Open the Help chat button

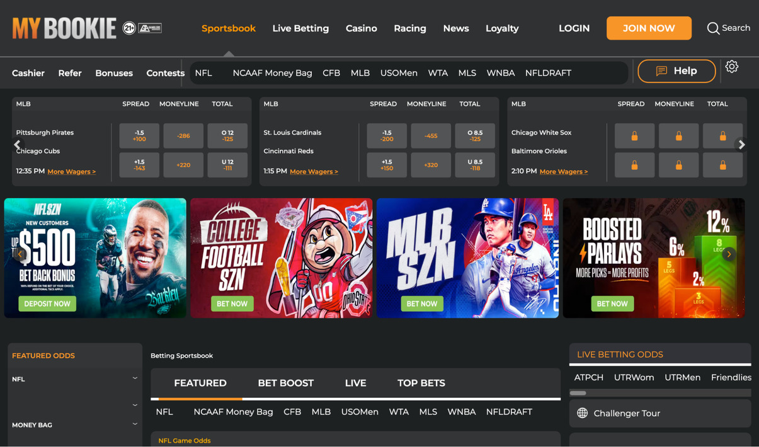(676, 71)
